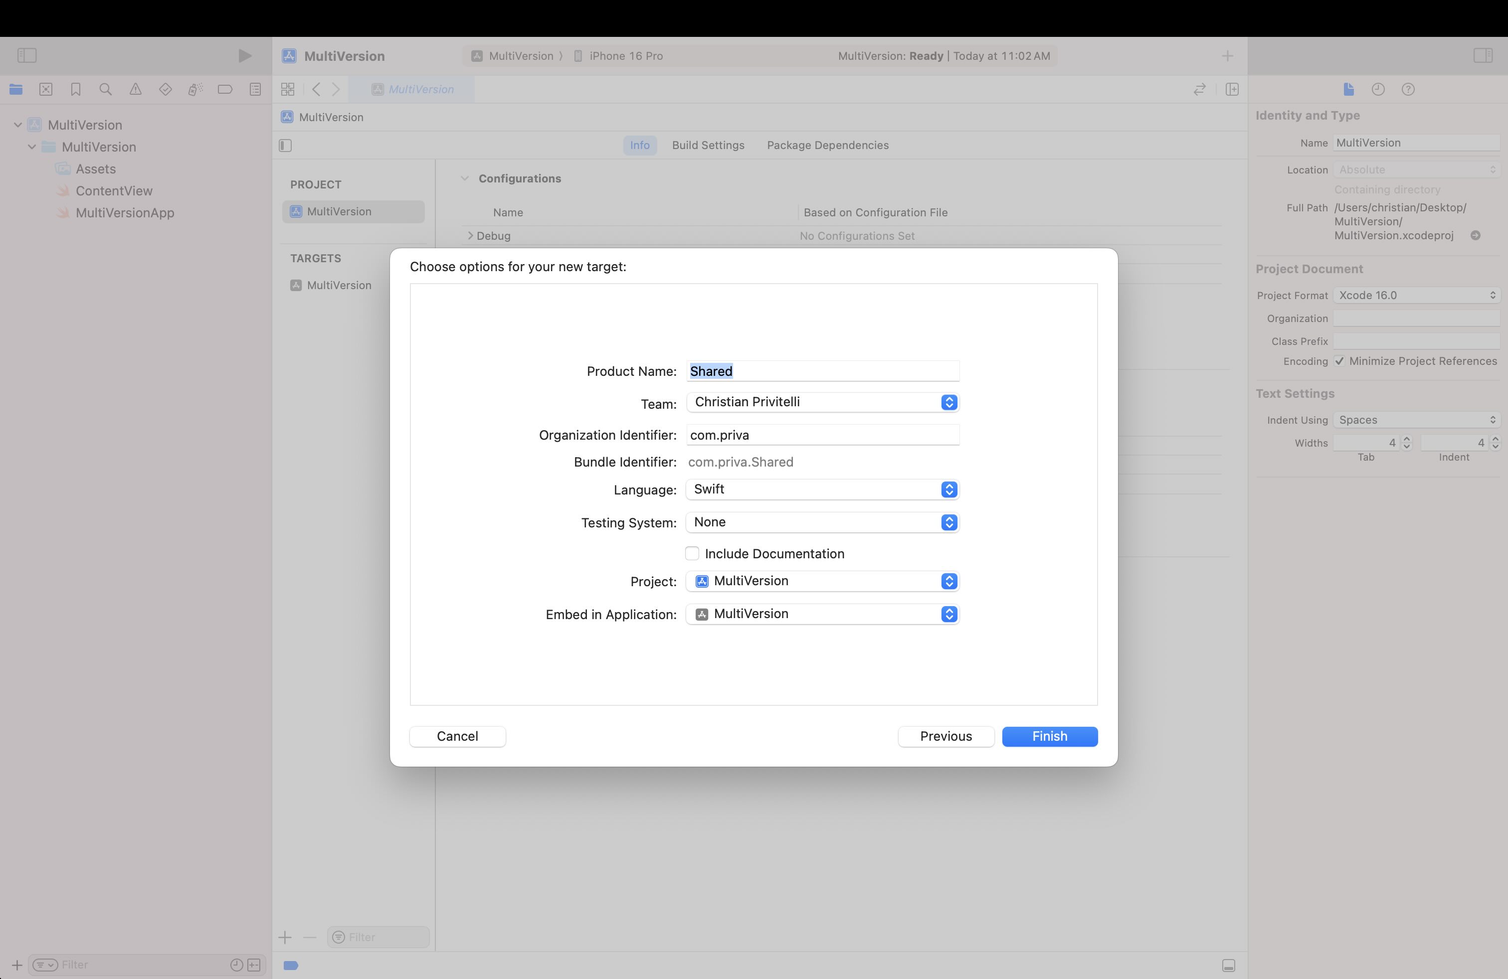The width and height of the screenshot is (1508, 979).
Task: Toggle the navigator sidebar button
Action: [26, 56]
